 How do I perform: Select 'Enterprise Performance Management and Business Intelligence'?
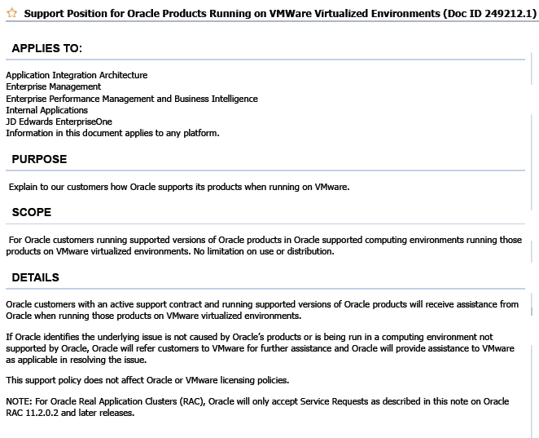coord(132,99)
